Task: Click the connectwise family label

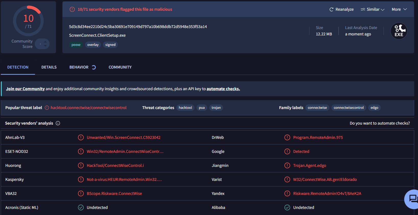Action: coord(317,108)
